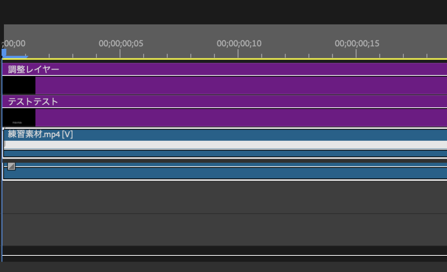Image resolution: width=447 pixels, height=272 pixels.
Task: Click the ruler at timecode 00;00;00;05
Action: pyautogui.click(x=120, y=44)
